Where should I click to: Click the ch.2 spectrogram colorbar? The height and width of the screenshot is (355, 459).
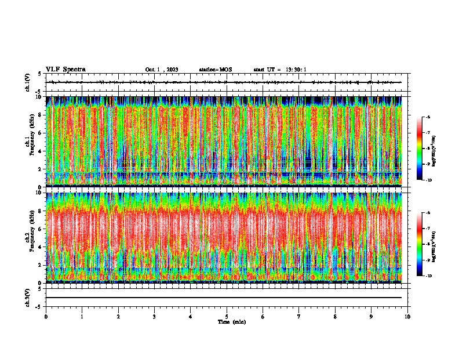[419, 244]
